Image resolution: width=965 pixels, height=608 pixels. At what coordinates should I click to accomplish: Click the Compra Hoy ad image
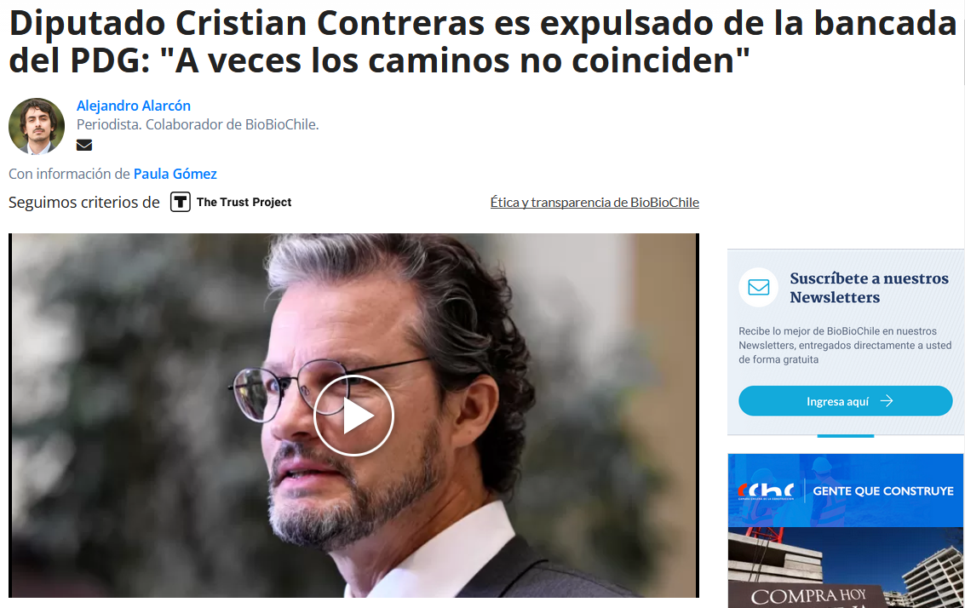[x=846, y=567]
